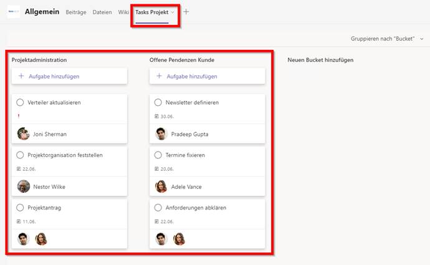Click Adele Vance's avatar on Termine fixieren
Screen dimensions: 430x265
click(161, 186)
